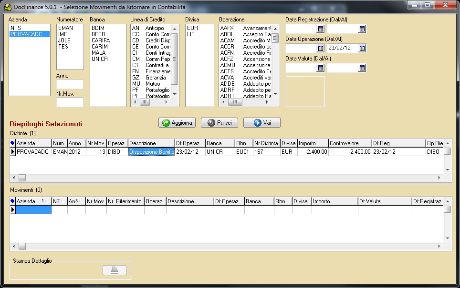The width and height of the screenshot is (460, 288).
Task: Open calendar for Data Valuta start date
Action: [321, 68]
